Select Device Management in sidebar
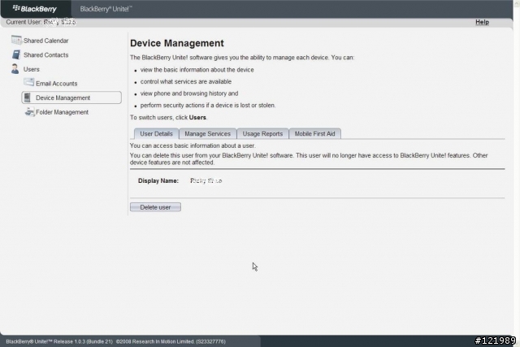The image size is (520, 347). coord(71,98)
